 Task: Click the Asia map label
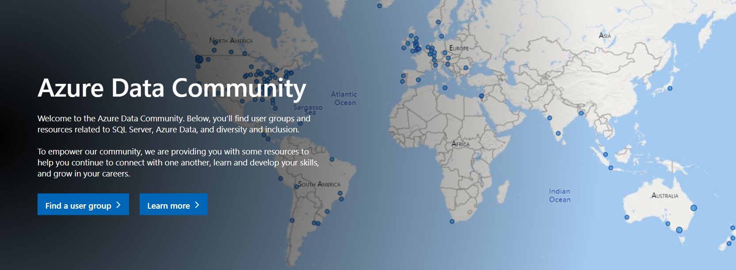coord(605,35)
